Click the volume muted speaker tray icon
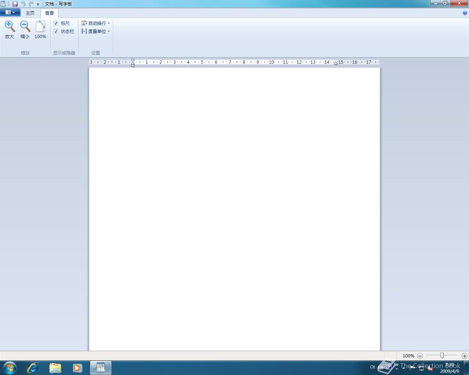 tap(430, 368)
